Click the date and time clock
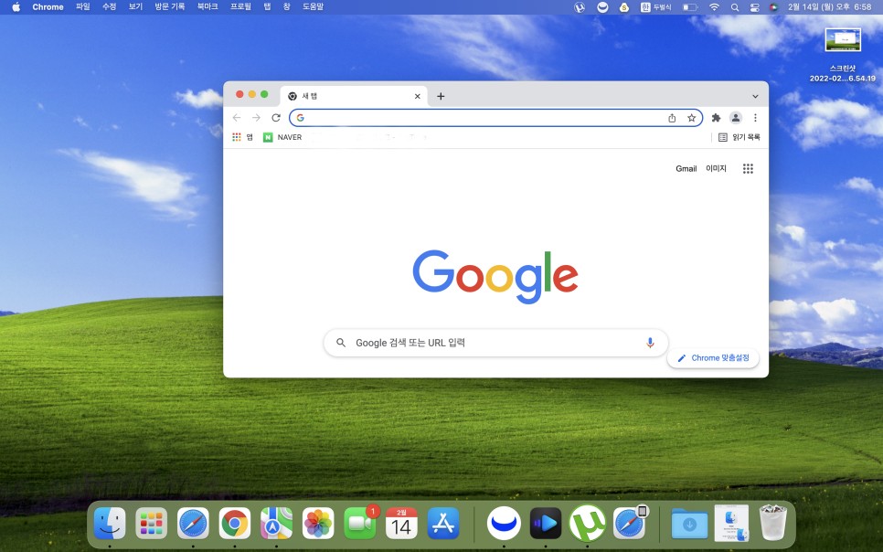 pos(829,7)
